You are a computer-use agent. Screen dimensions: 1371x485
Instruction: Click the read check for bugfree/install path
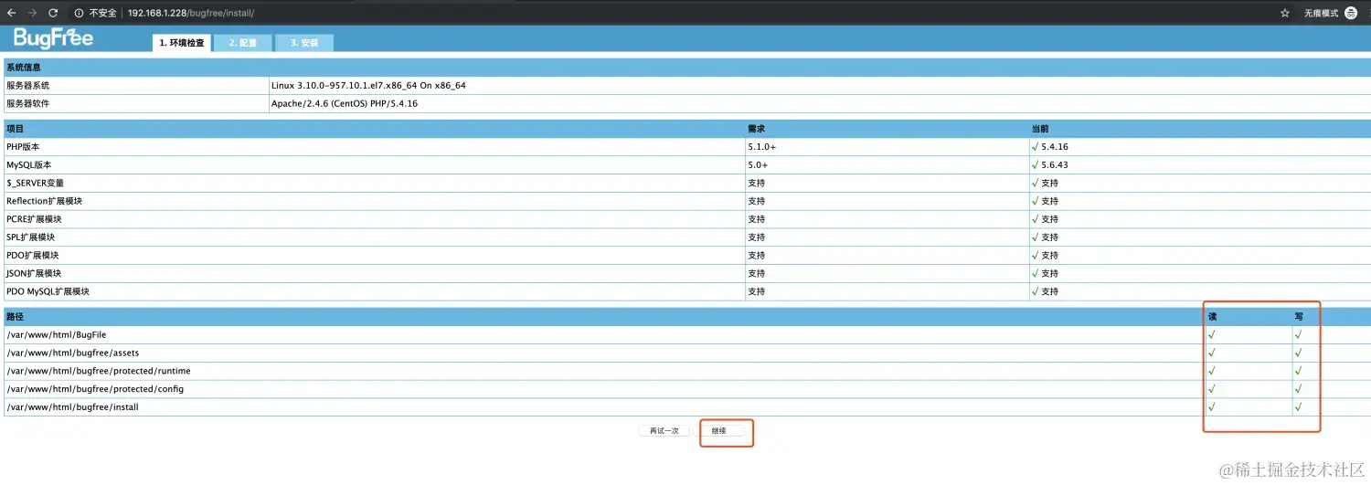click(1212, 407)
